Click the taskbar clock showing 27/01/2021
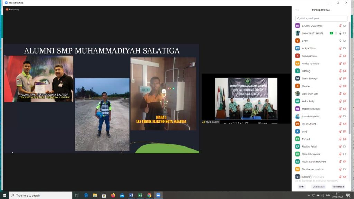 point(337,196)
